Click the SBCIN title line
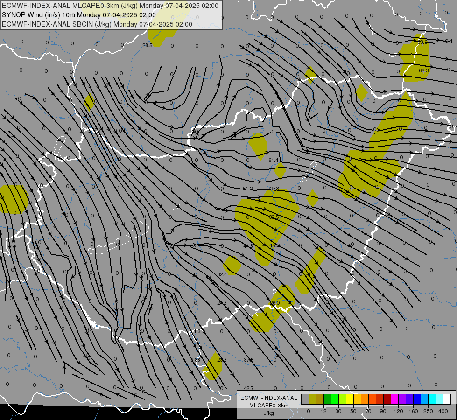The image size is (457, 420). [x=97, y=24]
